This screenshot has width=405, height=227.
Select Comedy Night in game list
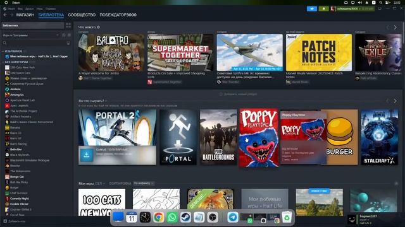20,199
